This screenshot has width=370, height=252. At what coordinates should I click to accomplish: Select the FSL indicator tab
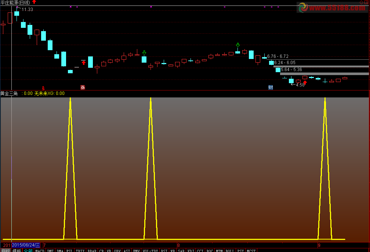(x=69, y=251)
